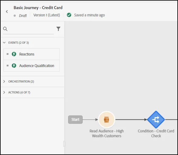The height and width of the screenshot is (155, 178).
Task: Click the Reactions lightning bolt icon
Action: click(x=14, y=54)
